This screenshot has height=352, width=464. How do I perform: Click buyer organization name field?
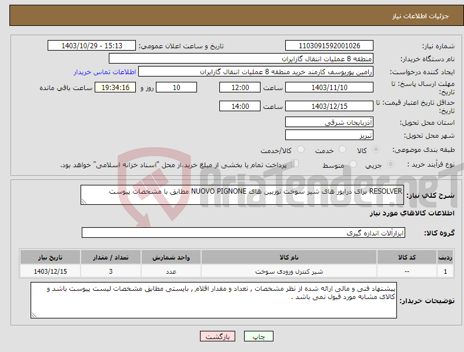pyautogui.click(x=241, y=59)
